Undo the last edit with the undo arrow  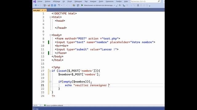[59, 5]
